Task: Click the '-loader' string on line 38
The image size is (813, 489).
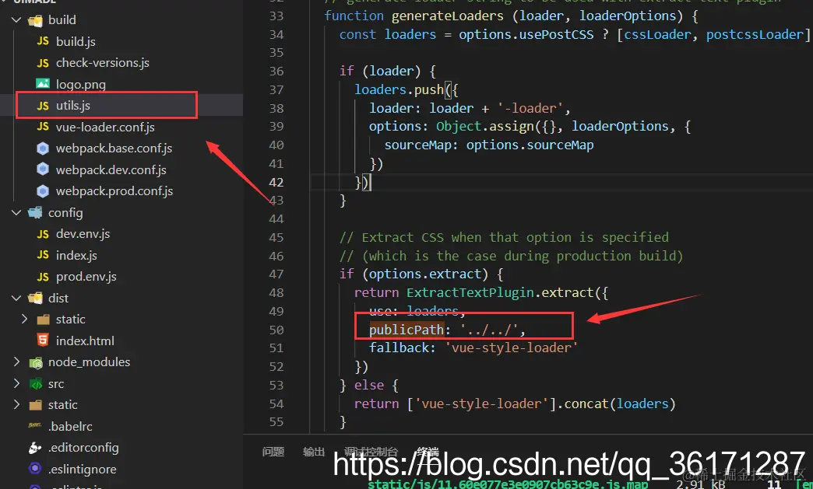Action: click(530, 108)
